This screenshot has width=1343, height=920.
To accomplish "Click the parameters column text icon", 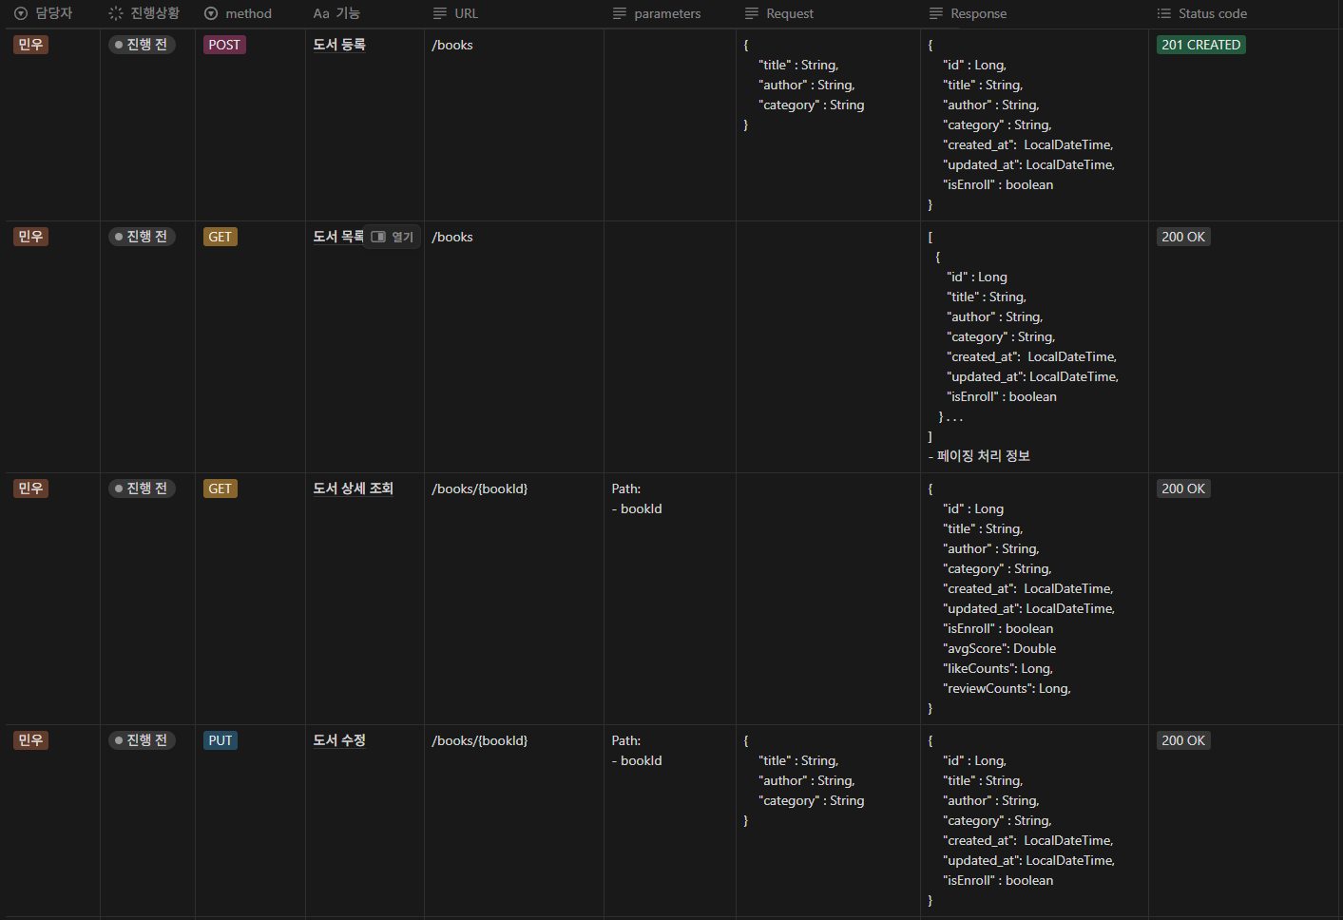I will click(x=620, y=13).
